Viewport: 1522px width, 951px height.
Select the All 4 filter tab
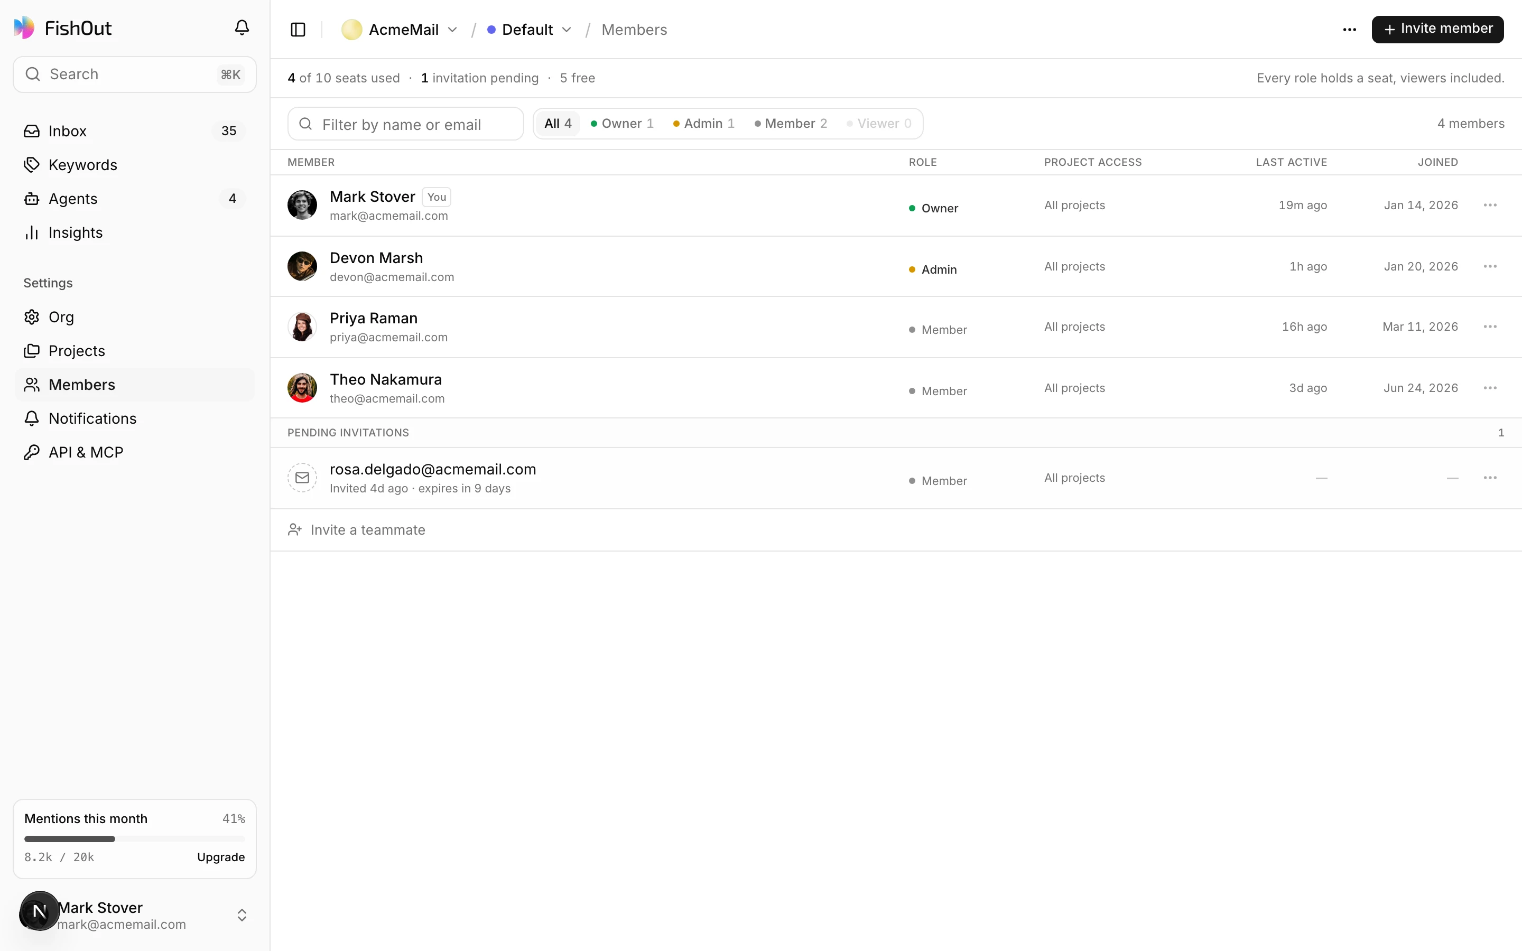558,123
